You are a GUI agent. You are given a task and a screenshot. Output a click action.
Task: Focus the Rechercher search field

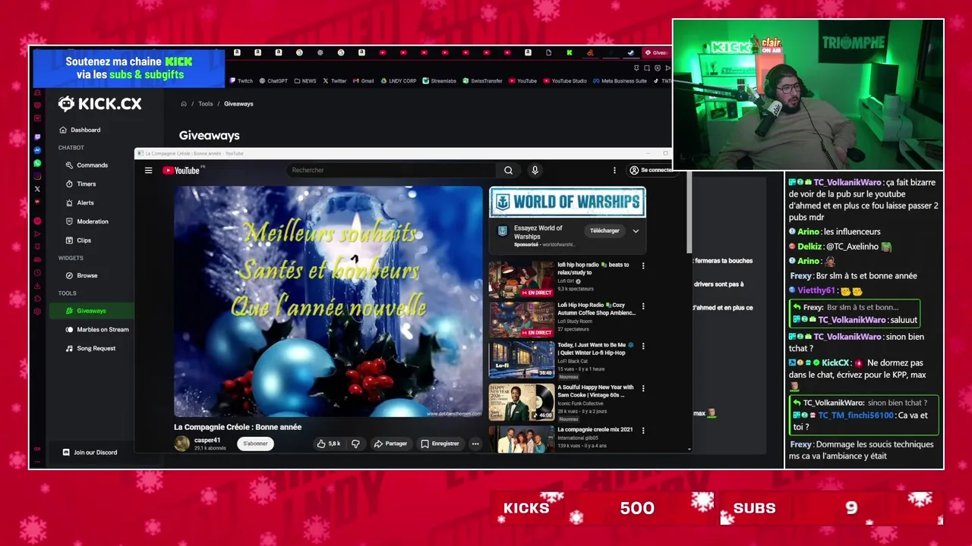click(x=392, y=171)
